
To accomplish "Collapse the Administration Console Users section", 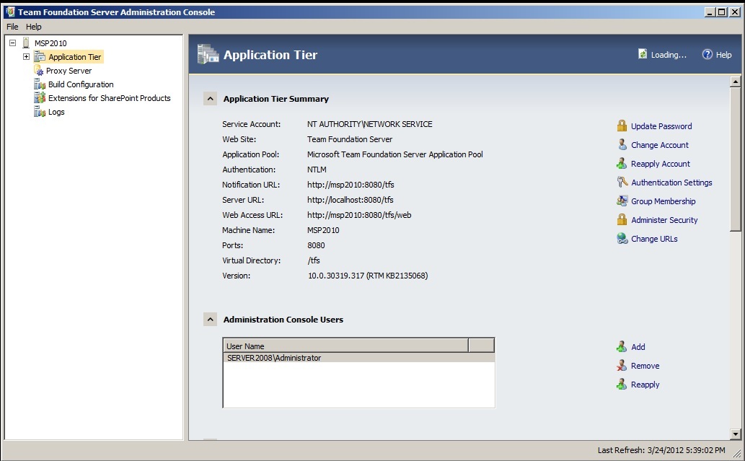I will tap(210, 320).
